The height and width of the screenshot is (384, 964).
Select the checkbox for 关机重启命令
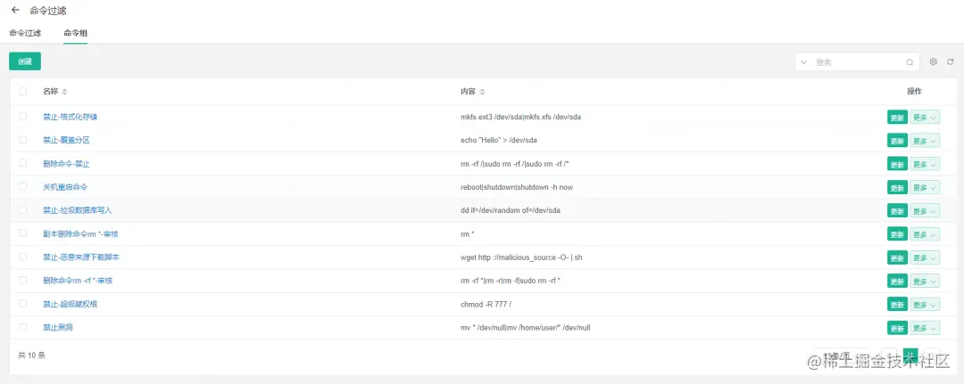[x=22, y=186]
